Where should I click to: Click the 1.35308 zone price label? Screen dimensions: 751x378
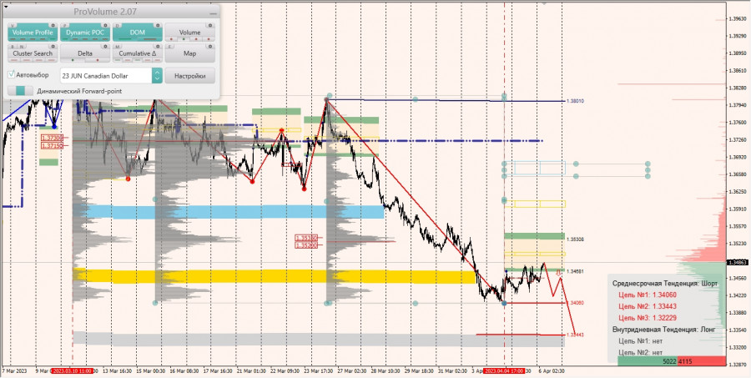click(x=575, y=239)
